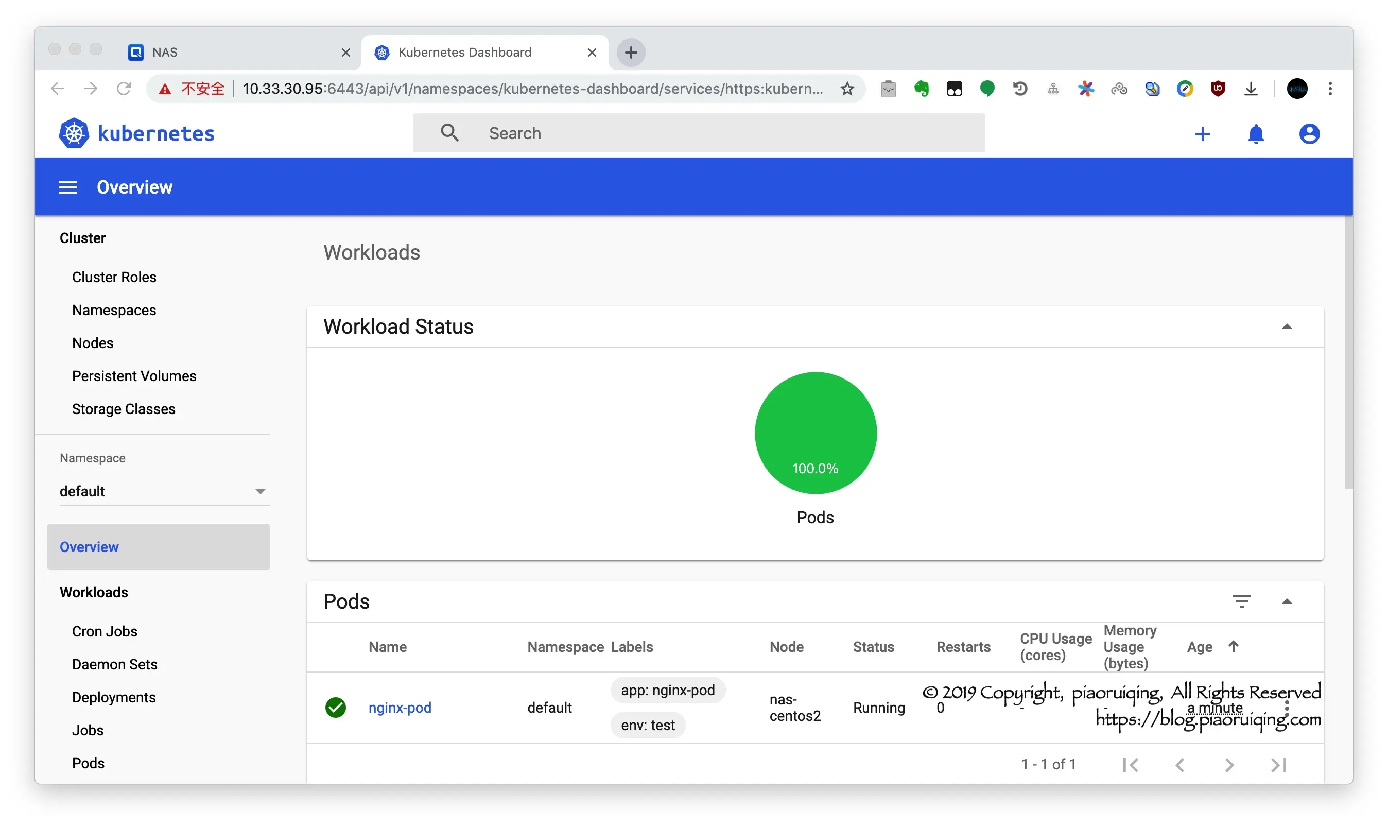Screen dimensions: 1388x827
Task: Click the plus create-resource icon
Action: point(1202,134)
